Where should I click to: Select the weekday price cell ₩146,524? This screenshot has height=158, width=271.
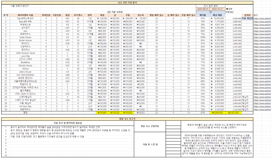pos(102,25)
